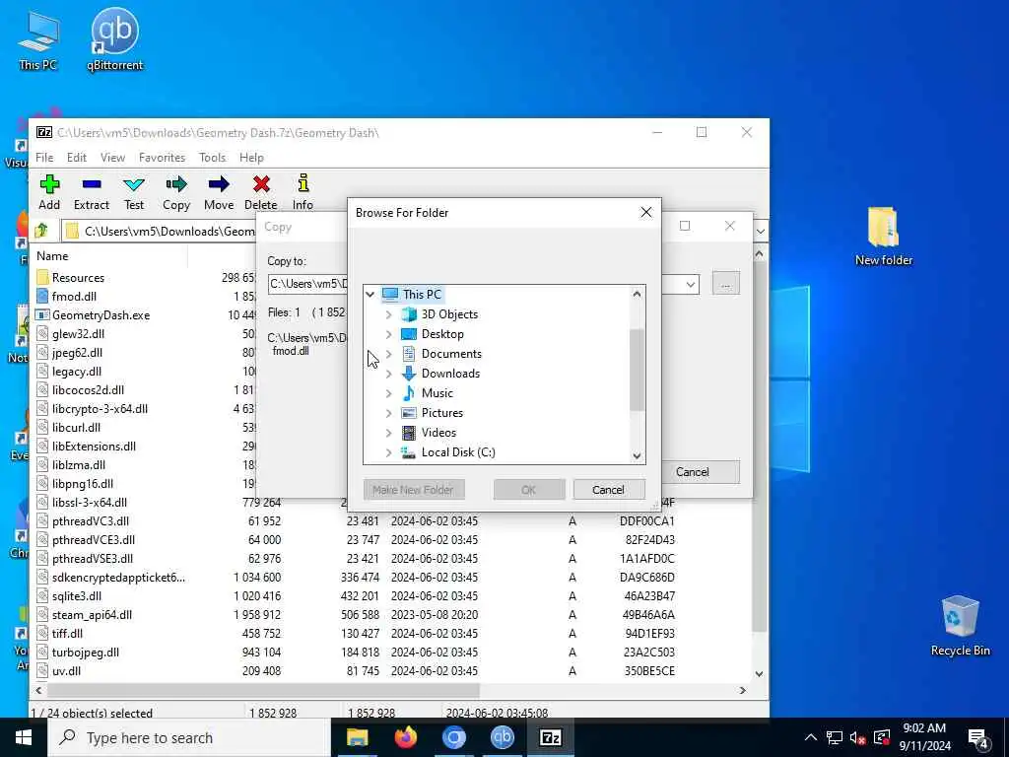Show hidden system tray icons
1009x757 pixels.
click(811, 737)
